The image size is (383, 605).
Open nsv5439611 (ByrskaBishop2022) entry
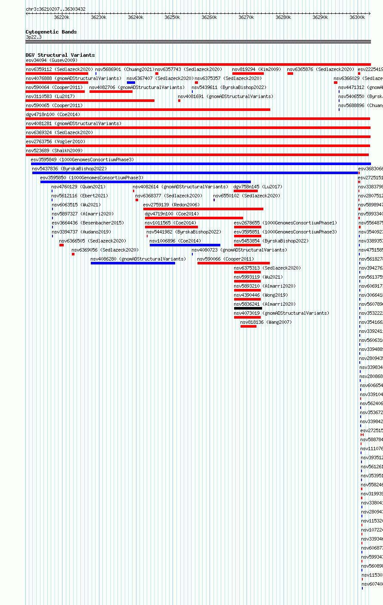(x=229, y=87)
